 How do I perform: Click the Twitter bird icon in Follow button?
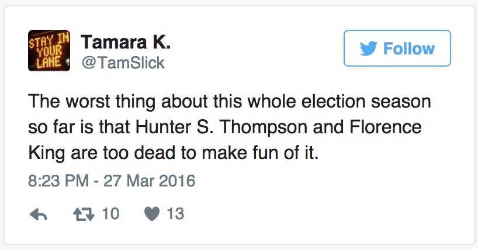[368, 49]
